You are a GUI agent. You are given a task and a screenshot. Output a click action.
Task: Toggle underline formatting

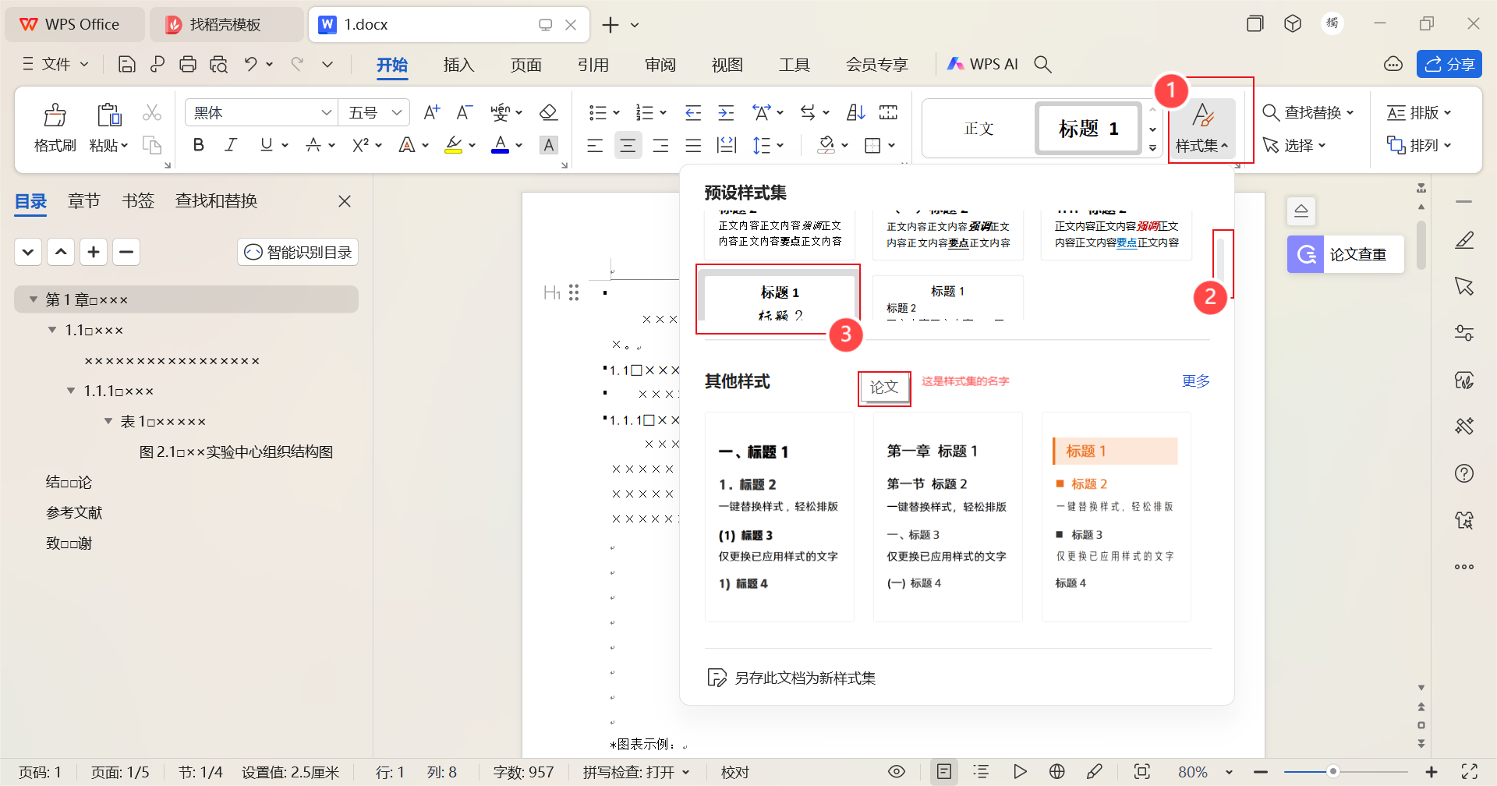(267, 145)
